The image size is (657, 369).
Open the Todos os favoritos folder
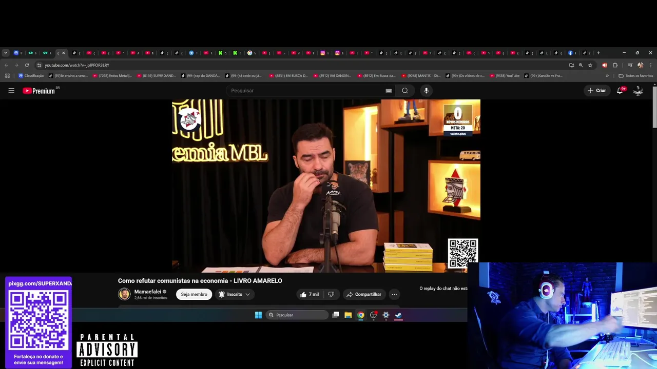(x=636, y=76)
